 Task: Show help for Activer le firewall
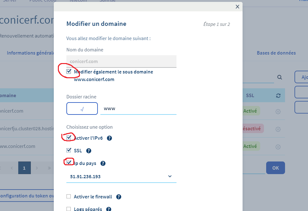(x=119, y=197)
